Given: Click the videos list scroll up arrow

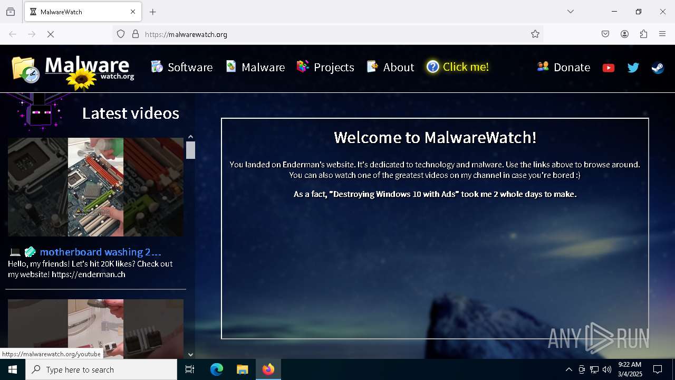Looking at the screenshot, I should (190, 137).
